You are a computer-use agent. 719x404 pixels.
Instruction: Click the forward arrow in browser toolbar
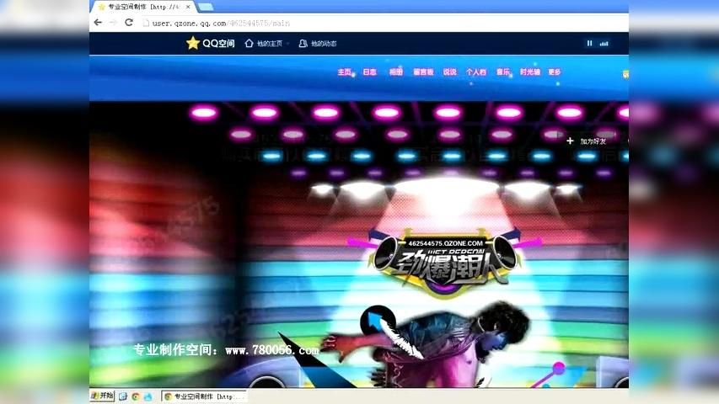click(113, 22)
